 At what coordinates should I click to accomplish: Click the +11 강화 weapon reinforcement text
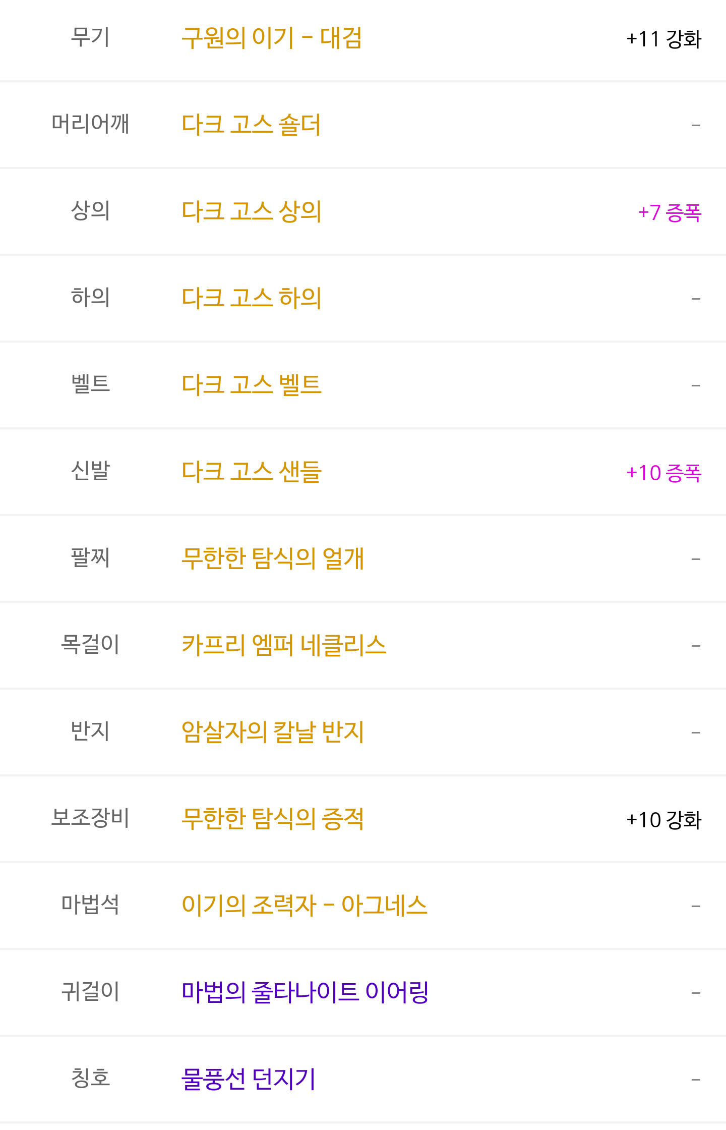click(663, 39)
